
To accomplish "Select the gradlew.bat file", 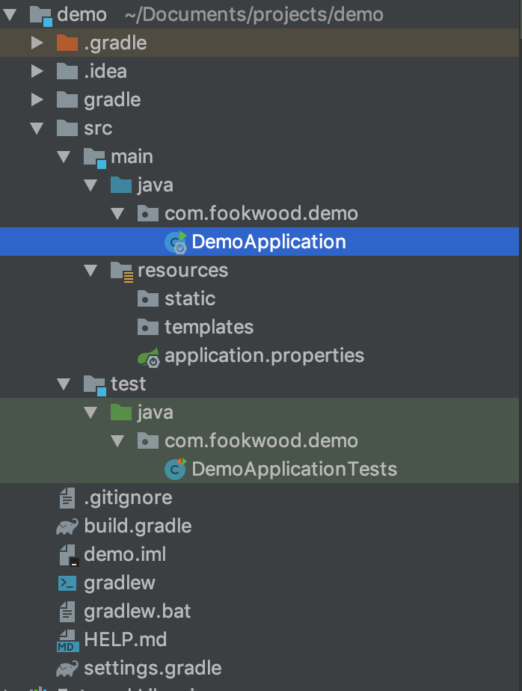I will coord(138,611).
